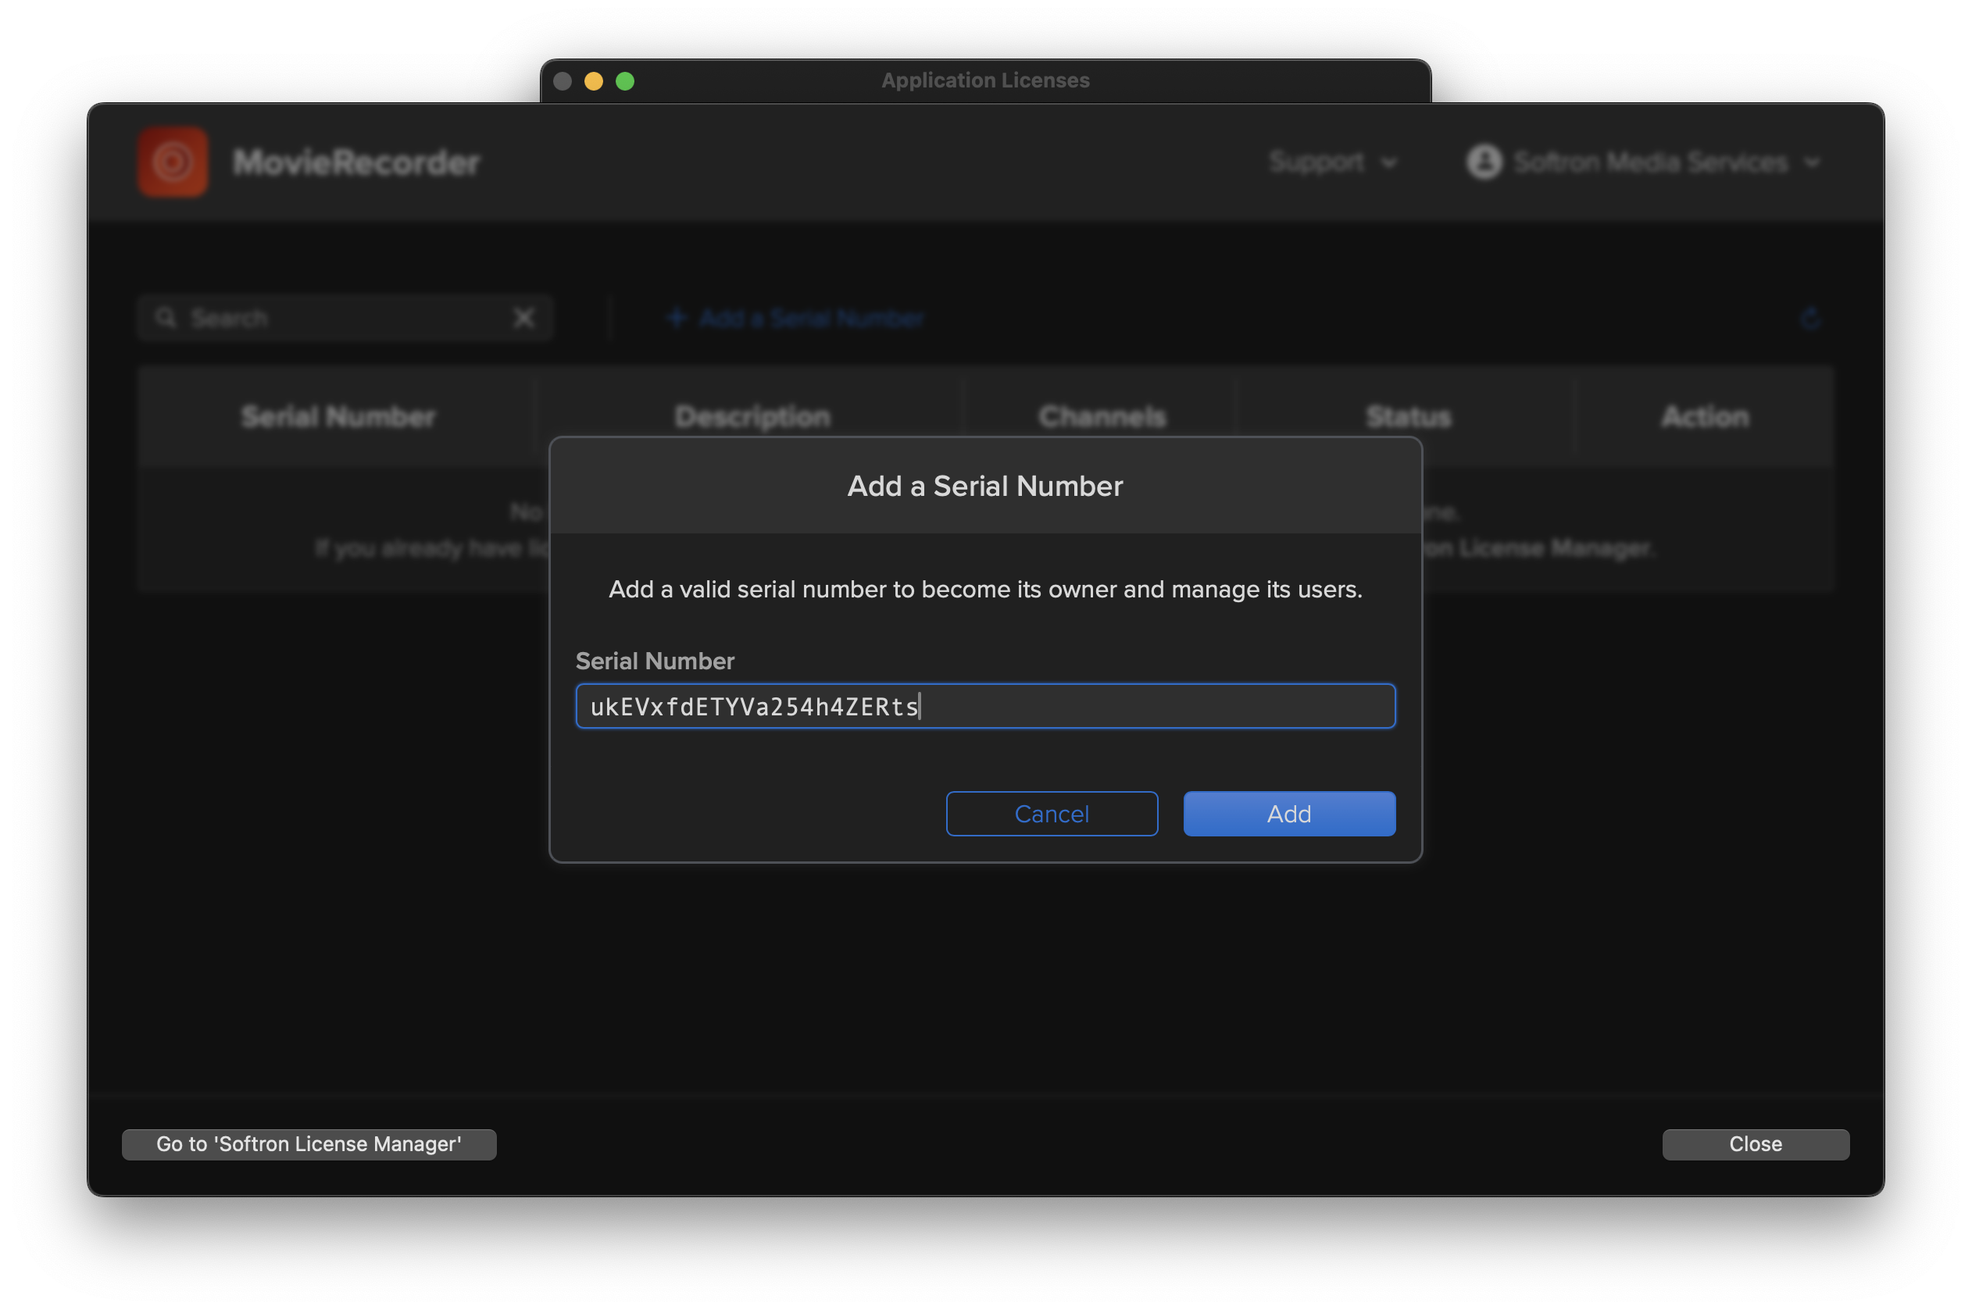Go to 'Softron License Manager'

tap(309, 1144)
